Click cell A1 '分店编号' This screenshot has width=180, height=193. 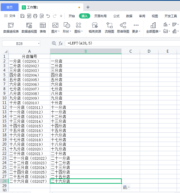(29, 56)
